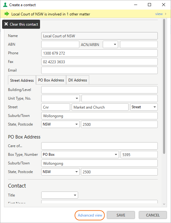Image resolution: width=171 pixels, height=223 pixels.
Task: Click the street number field containing Cnr
Action: pos(56,107)
